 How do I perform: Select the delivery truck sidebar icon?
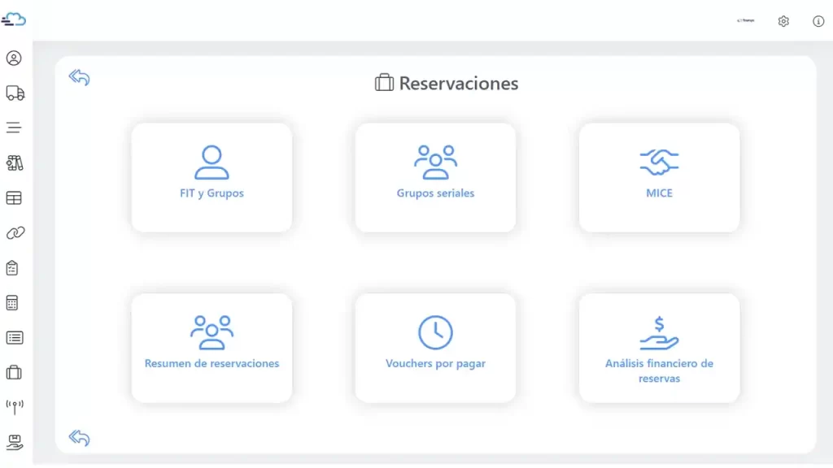click(15, 93)
